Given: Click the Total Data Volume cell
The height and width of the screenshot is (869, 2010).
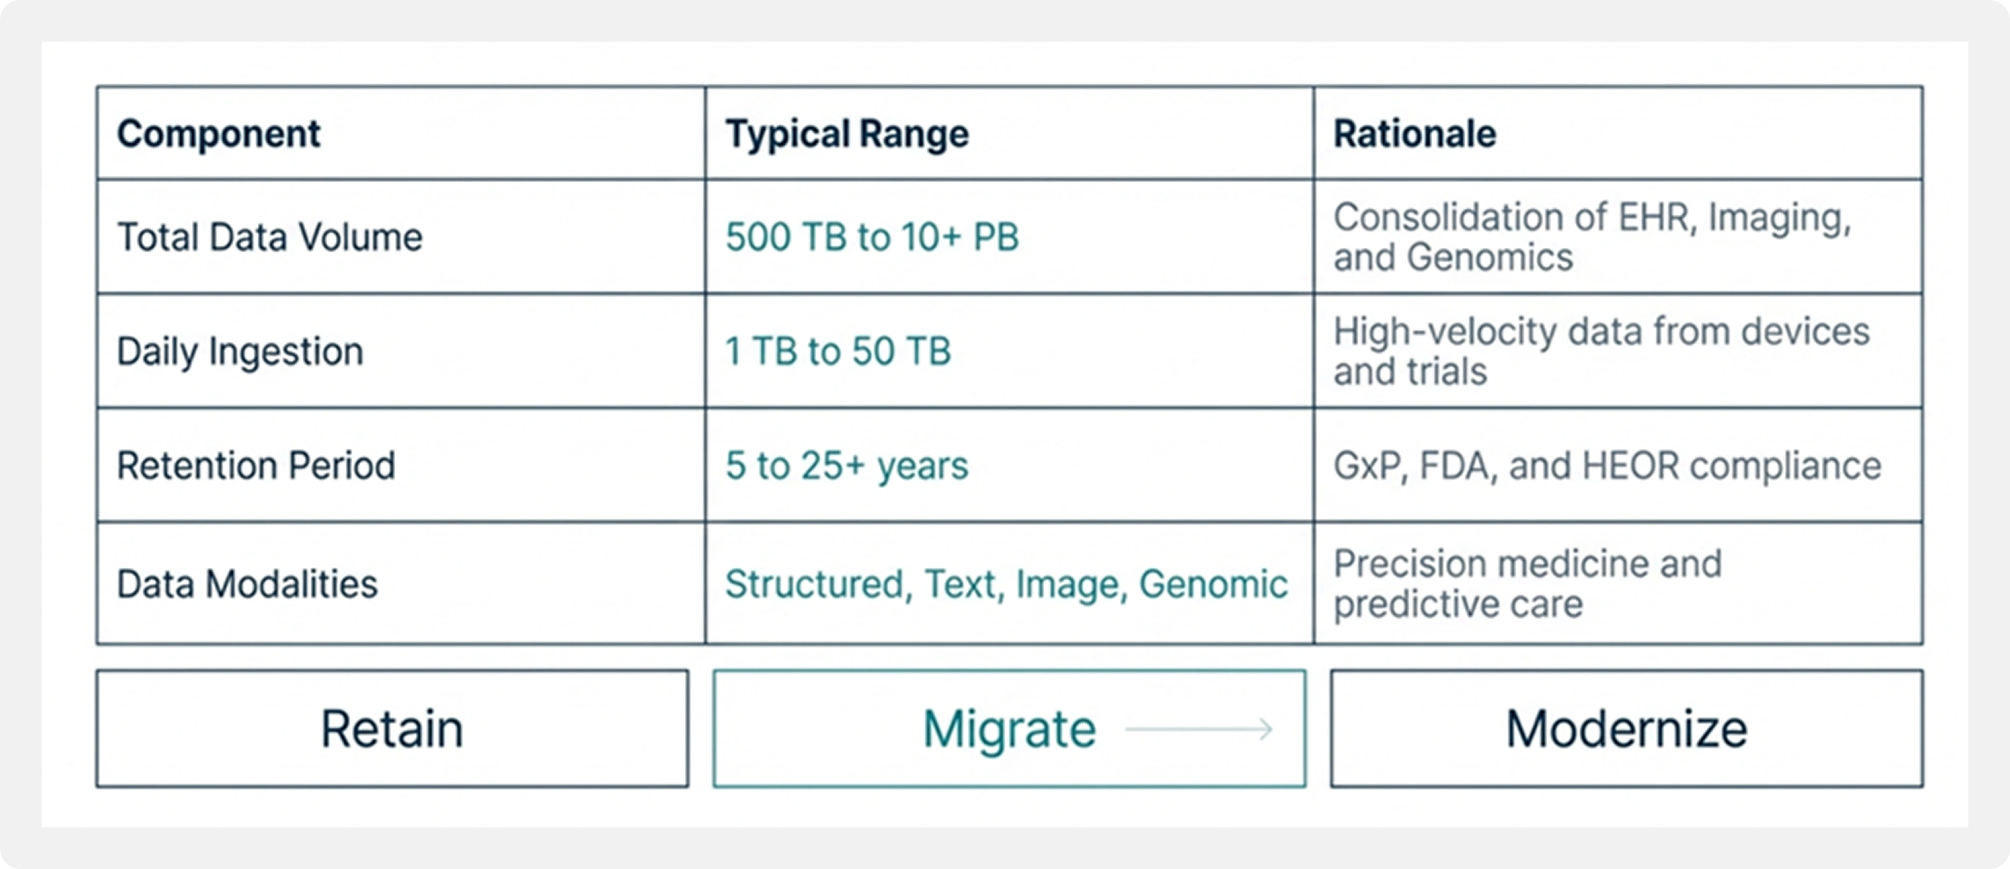Looking at the screenshot, I should pos(269,237).
